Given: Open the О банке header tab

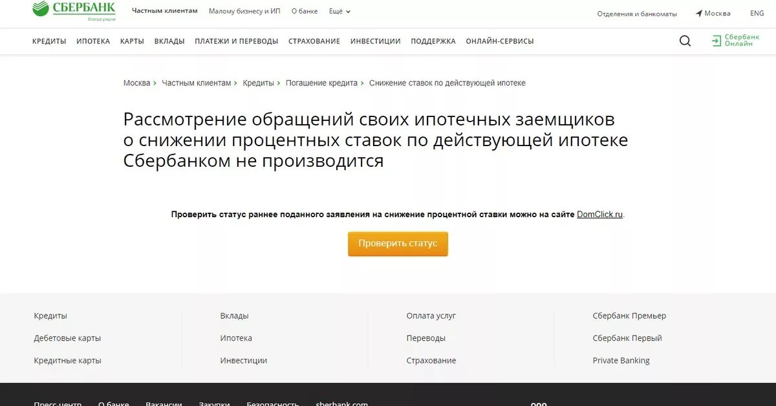Looking at the screenshot, I should (305, 12).
